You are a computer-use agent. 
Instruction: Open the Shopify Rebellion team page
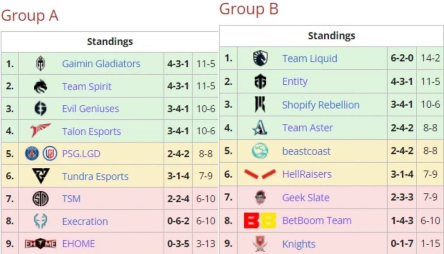[x=321, y=105]
